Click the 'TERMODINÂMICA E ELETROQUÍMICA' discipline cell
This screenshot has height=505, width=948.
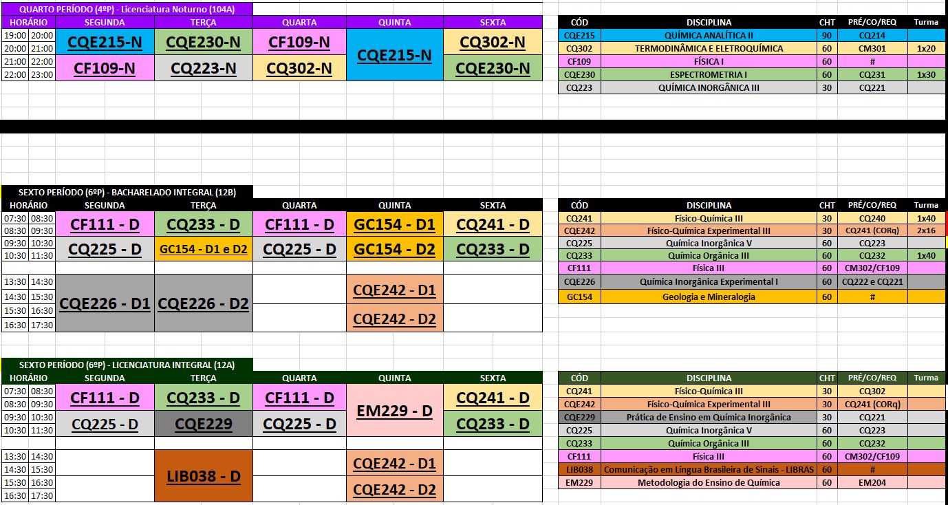(x=709, y=49)
